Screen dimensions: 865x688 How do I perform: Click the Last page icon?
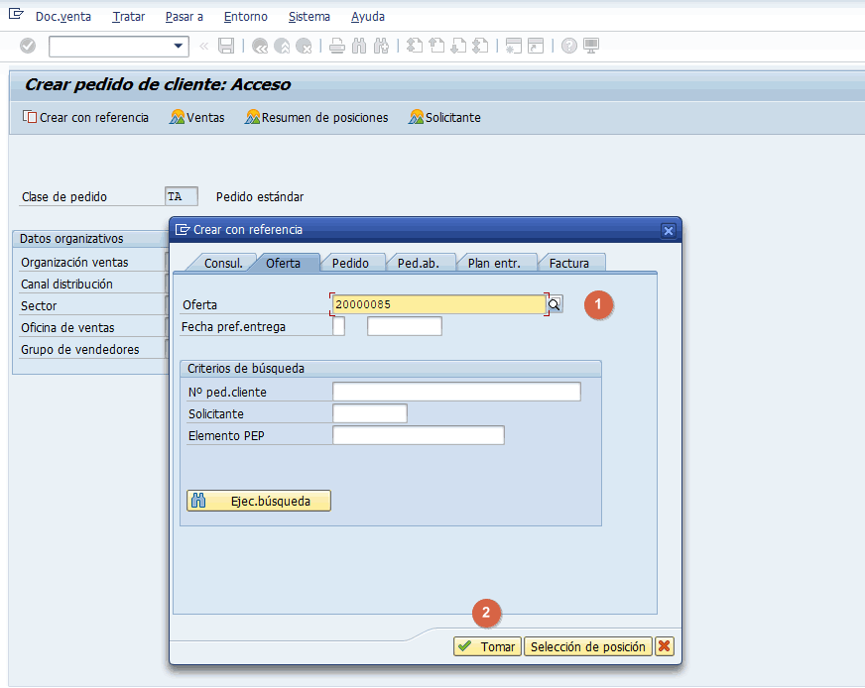click(x=480, y=46)
